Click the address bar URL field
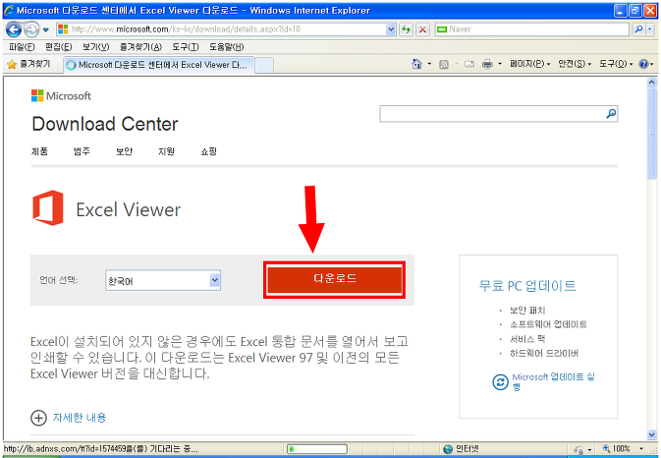661x458 pixels. pyautogui.click(x=221, y=29)
